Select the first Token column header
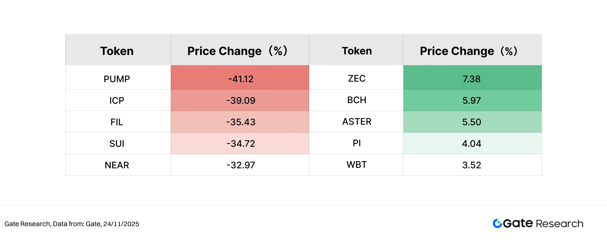The image size is (607, 242). [x=117, y=51]
